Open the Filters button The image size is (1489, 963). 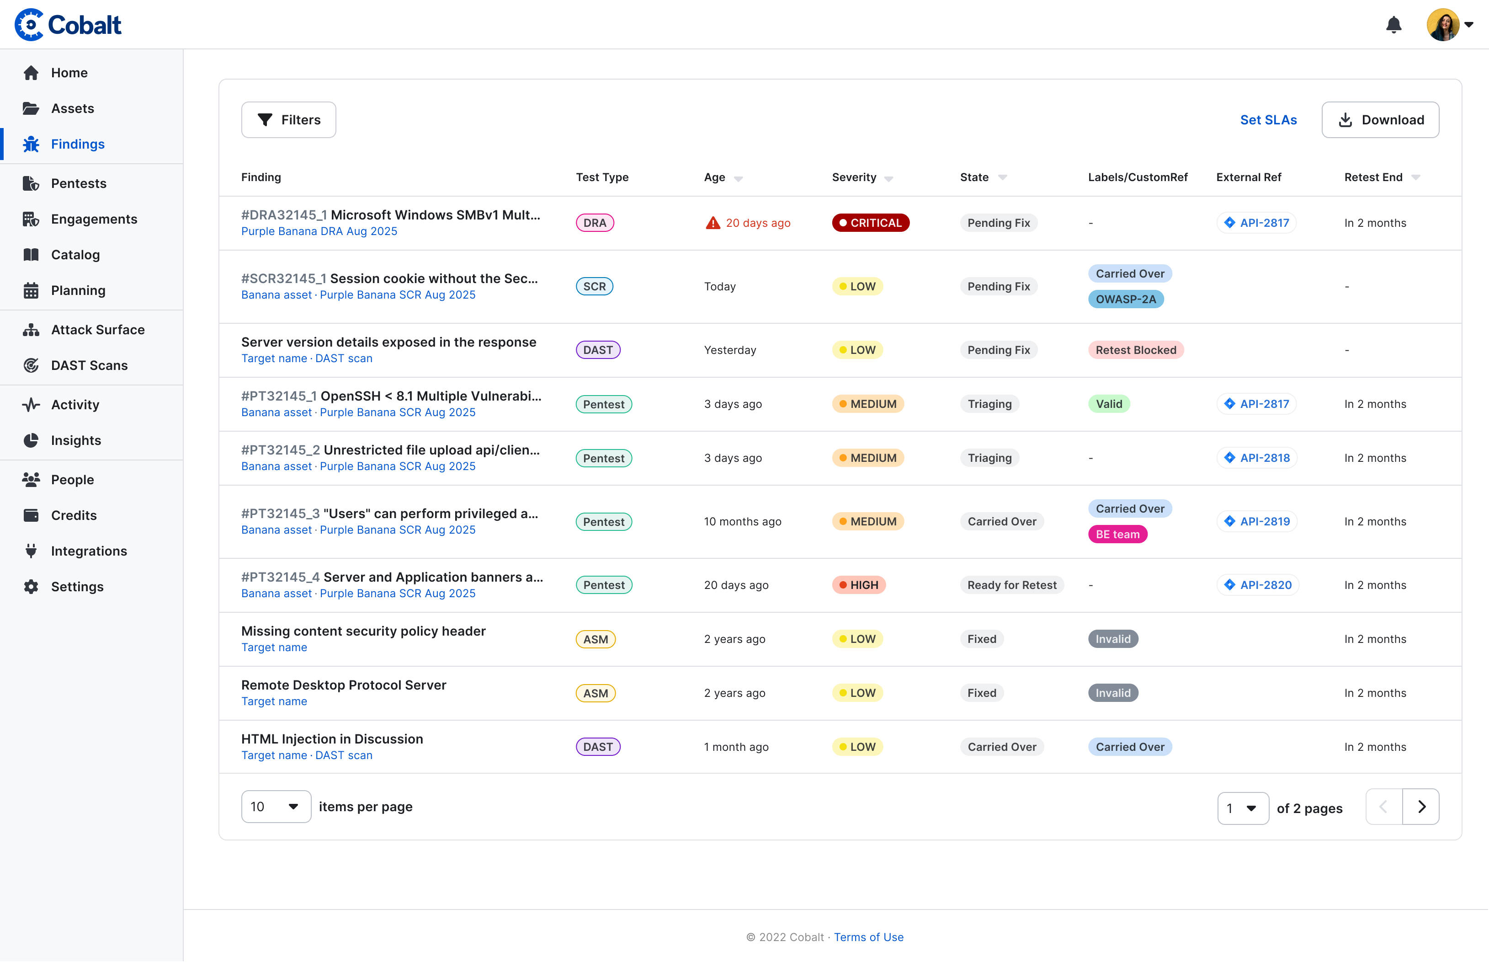pyautogui.click(x=288, y=120)
